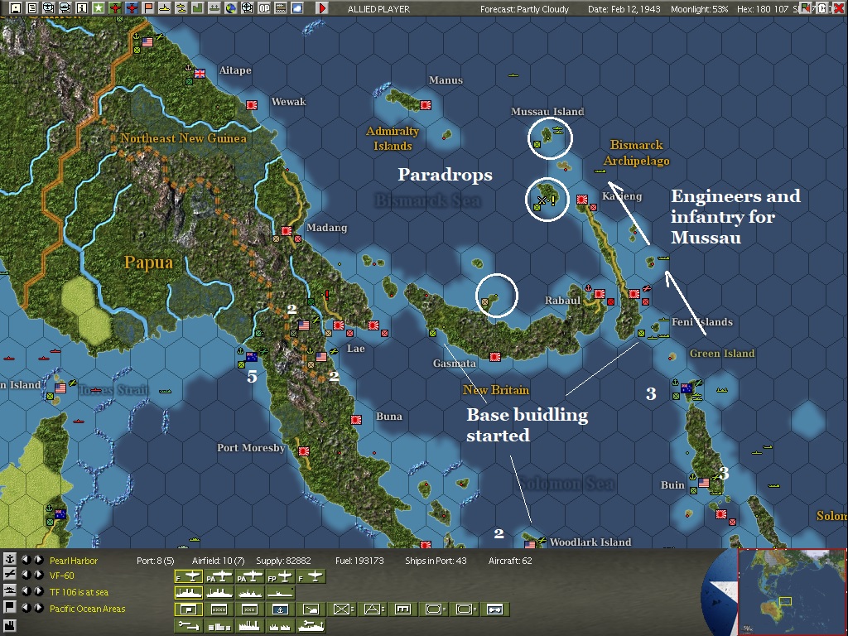Select the infantry crossed-box unit button
The width and height of the screenshot is (848, 636).
tap(341, 609)
